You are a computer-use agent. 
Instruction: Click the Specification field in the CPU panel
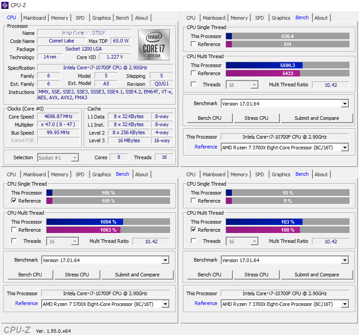(x=105, y=68)
